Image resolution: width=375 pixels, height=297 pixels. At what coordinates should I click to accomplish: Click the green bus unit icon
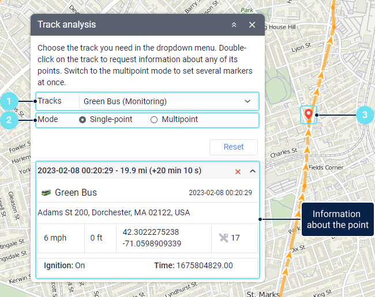(x=46, y=193)
